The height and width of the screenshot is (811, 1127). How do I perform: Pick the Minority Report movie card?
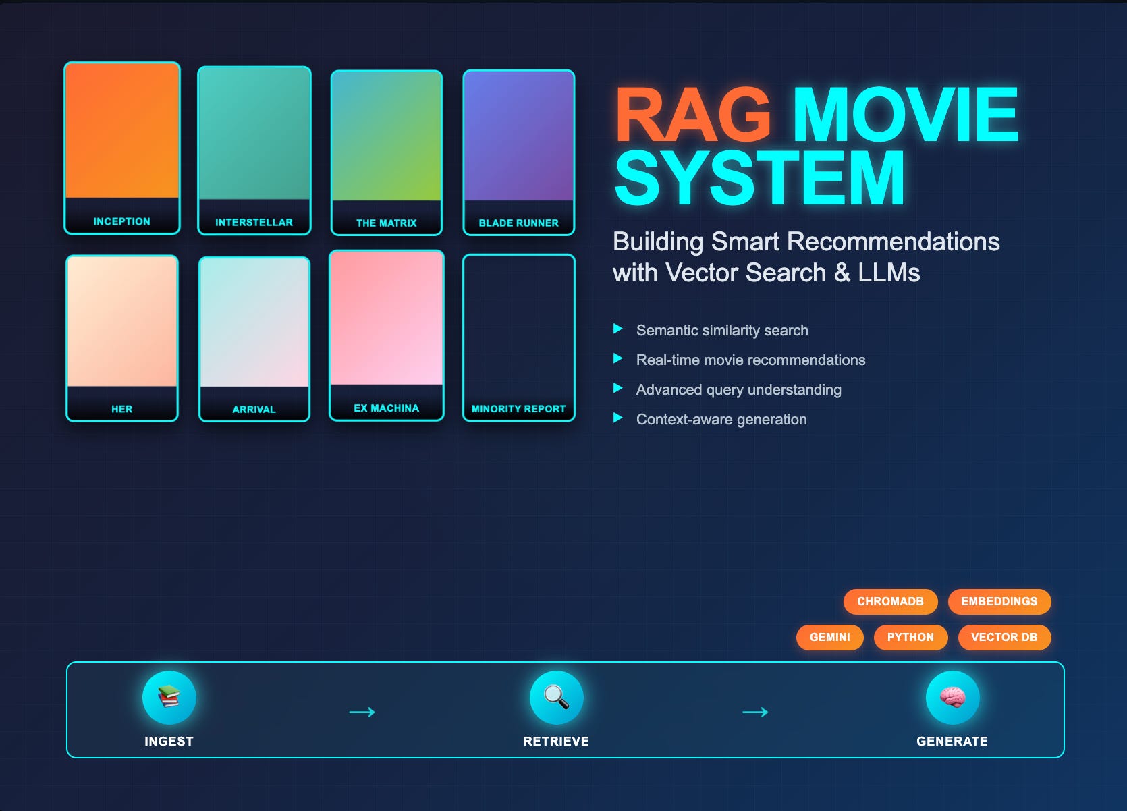(x=519, y=338)
